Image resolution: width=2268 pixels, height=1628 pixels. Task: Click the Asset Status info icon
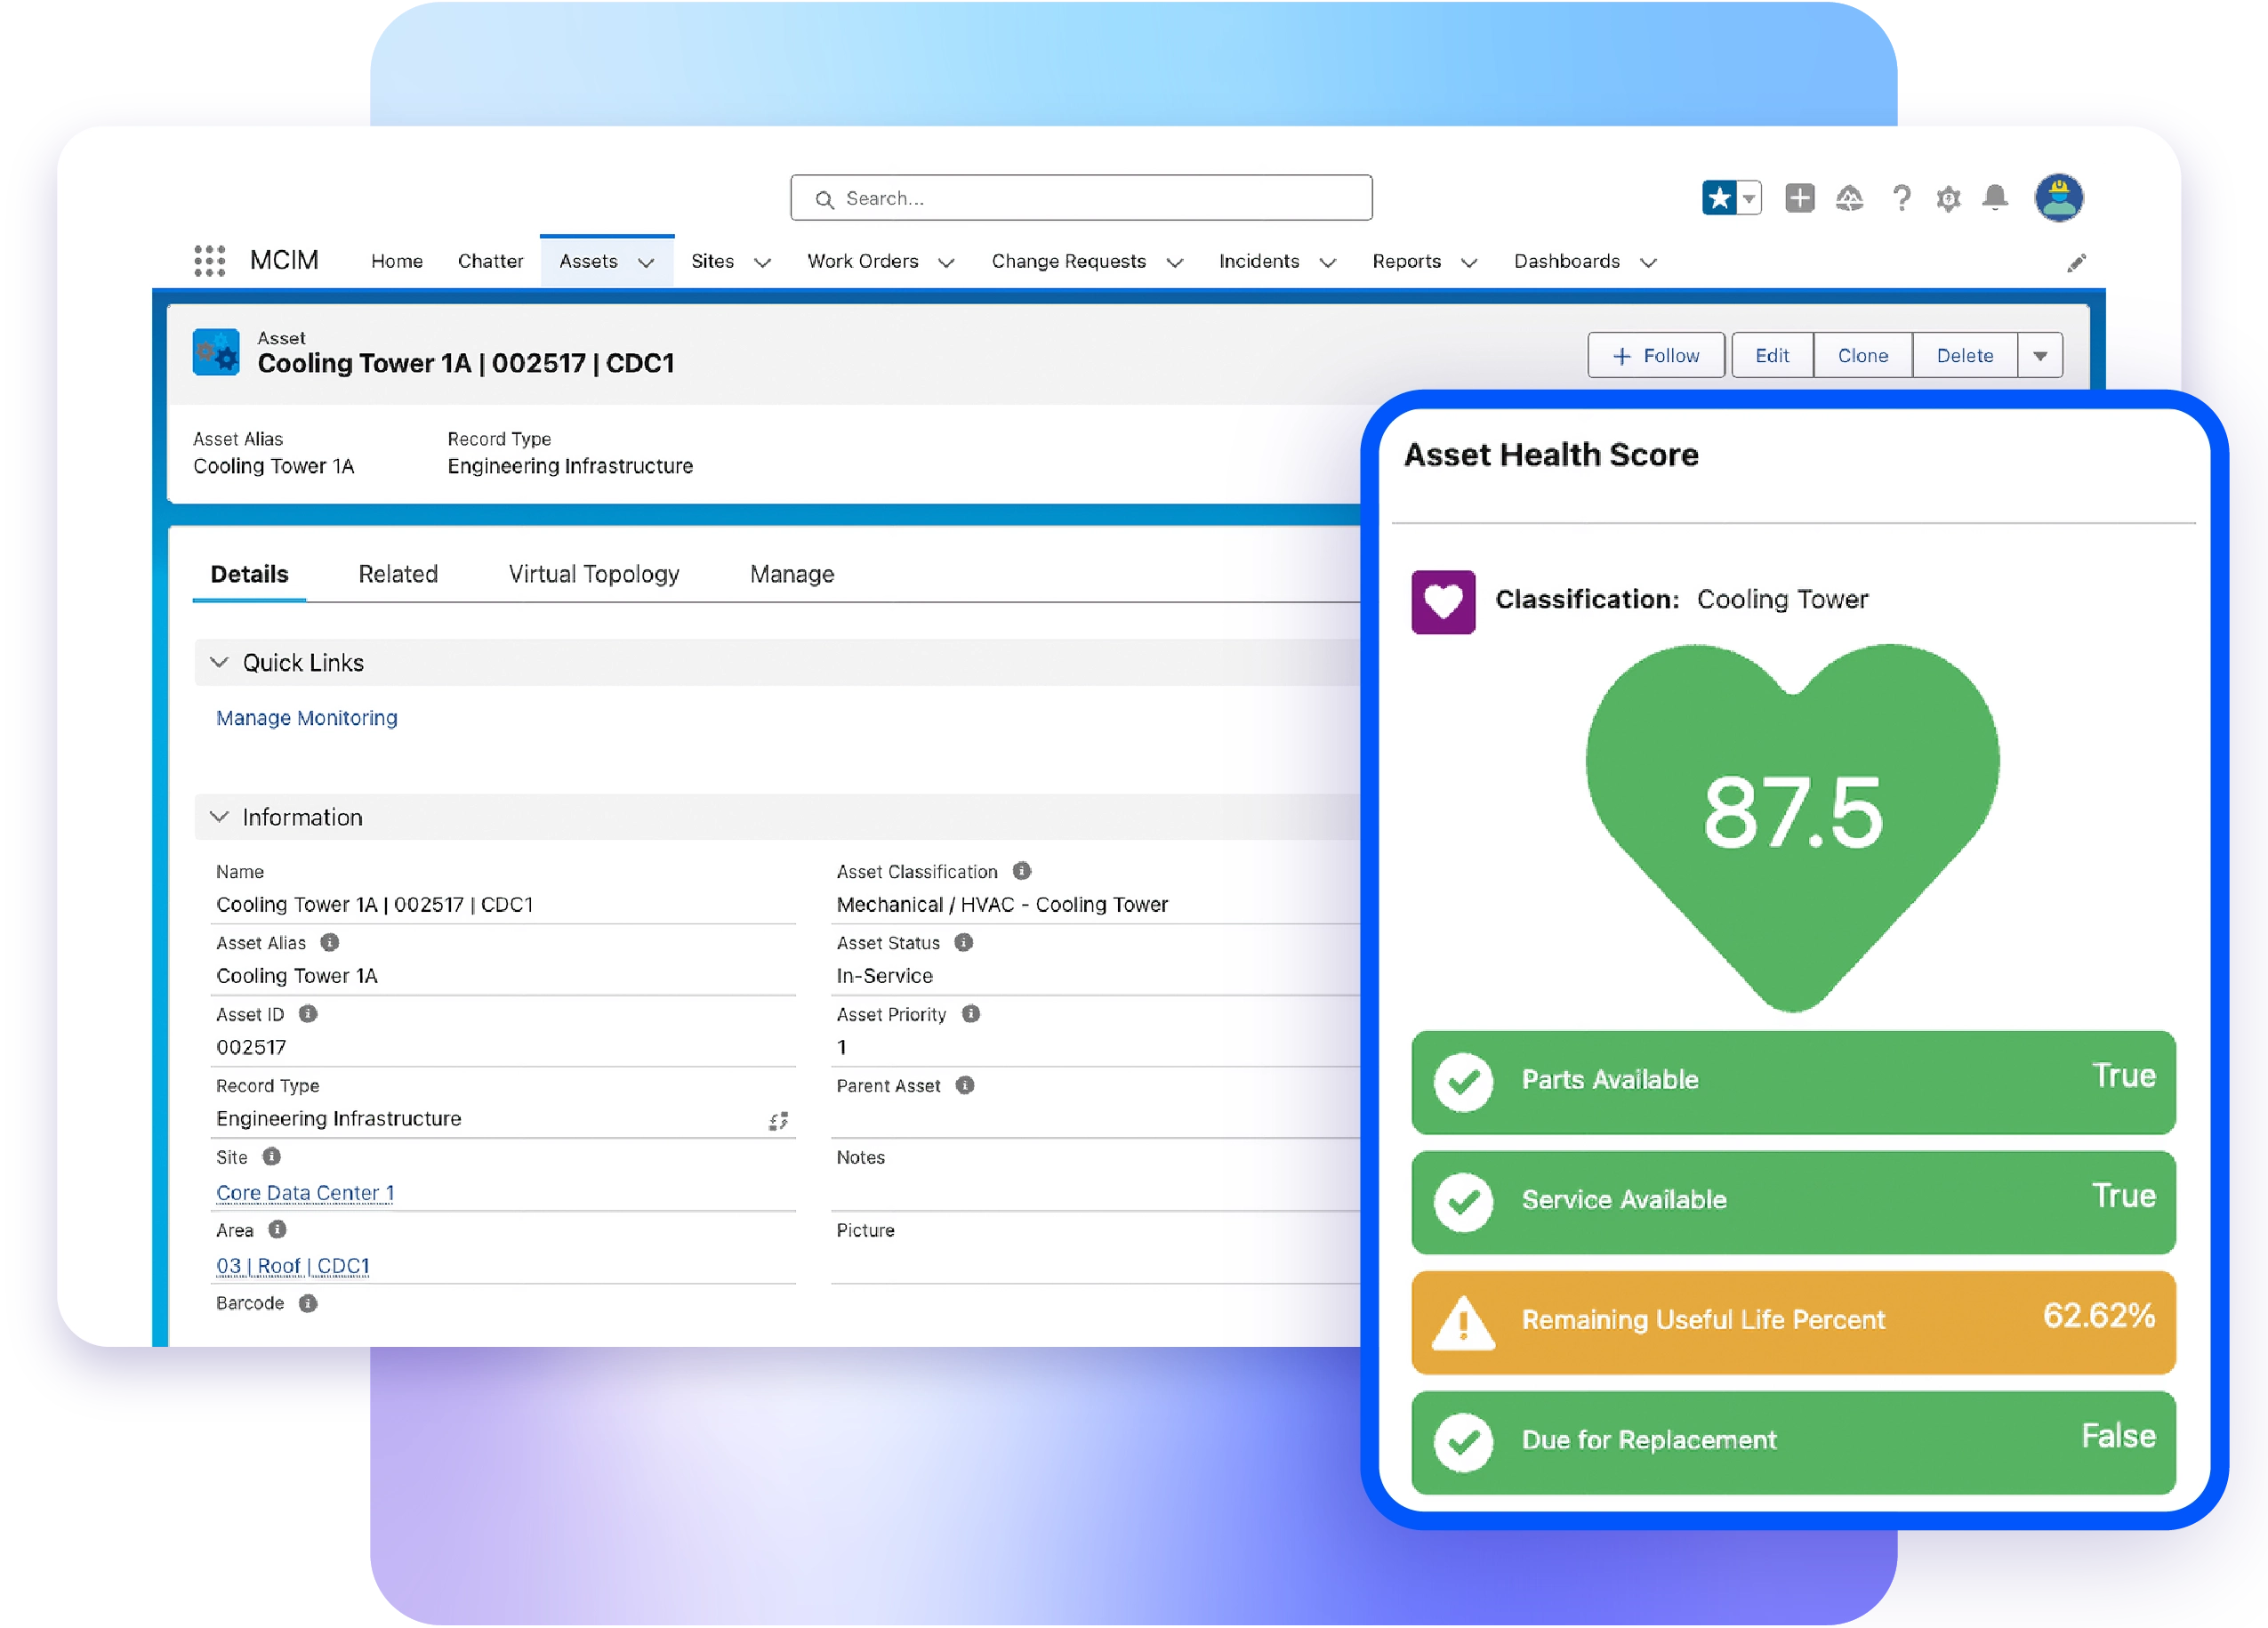[x=963, y=942]
